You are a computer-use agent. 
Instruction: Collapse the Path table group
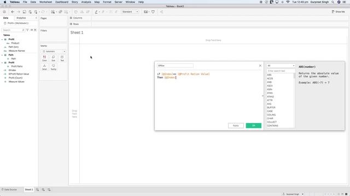point(2,55)
